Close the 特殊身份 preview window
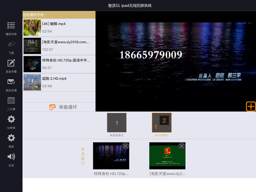The height and width of the screenshot is (192, 256). [x=125, y=146]
